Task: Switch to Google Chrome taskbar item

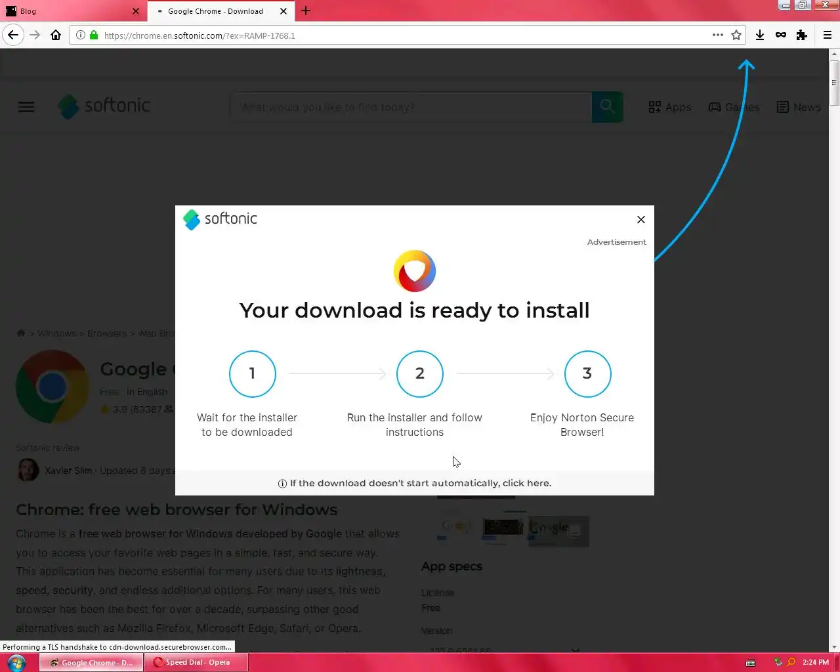Action: pos(91,663)
